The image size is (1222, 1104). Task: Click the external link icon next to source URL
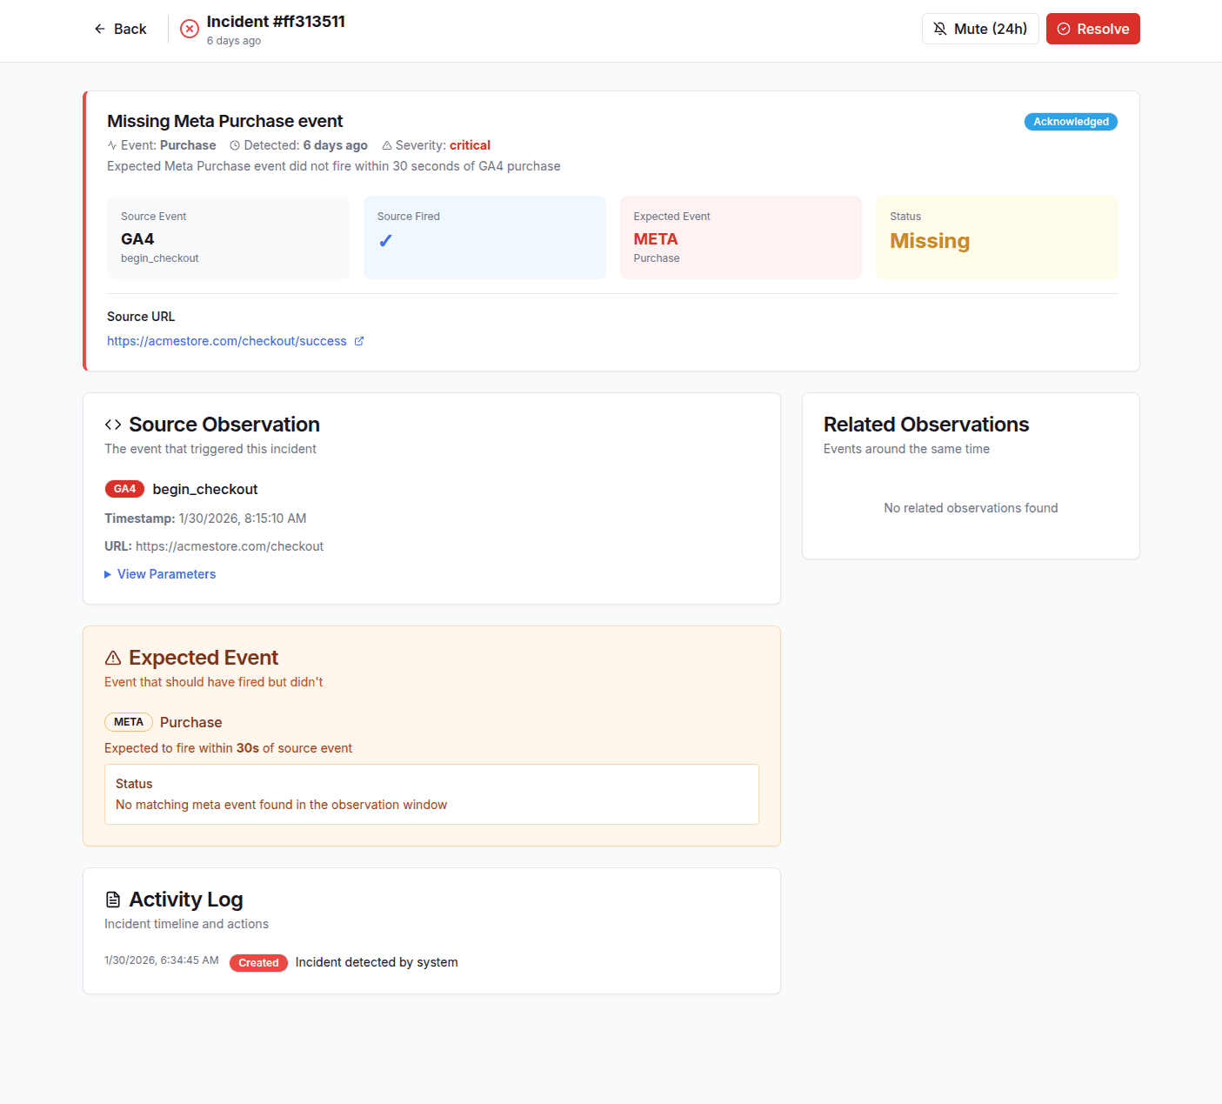(x=359, y=341)
